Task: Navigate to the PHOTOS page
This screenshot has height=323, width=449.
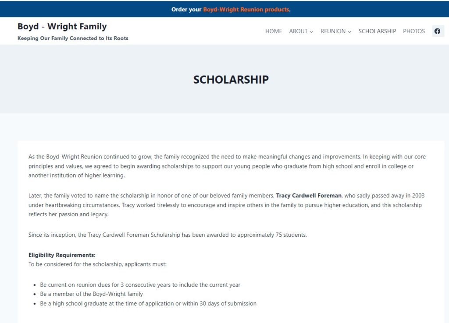Action: (414, 31)
